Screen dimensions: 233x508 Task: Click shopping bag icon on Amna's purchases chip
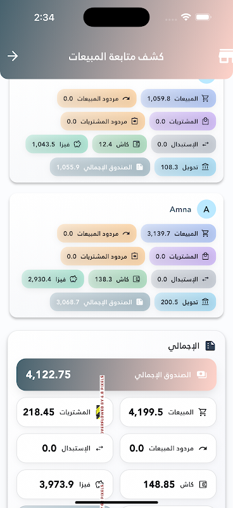205,257
